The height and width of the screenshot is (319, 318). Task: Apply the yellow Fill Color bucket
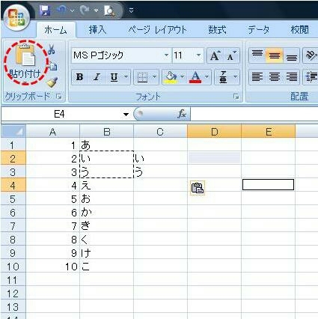click(171, 77)
